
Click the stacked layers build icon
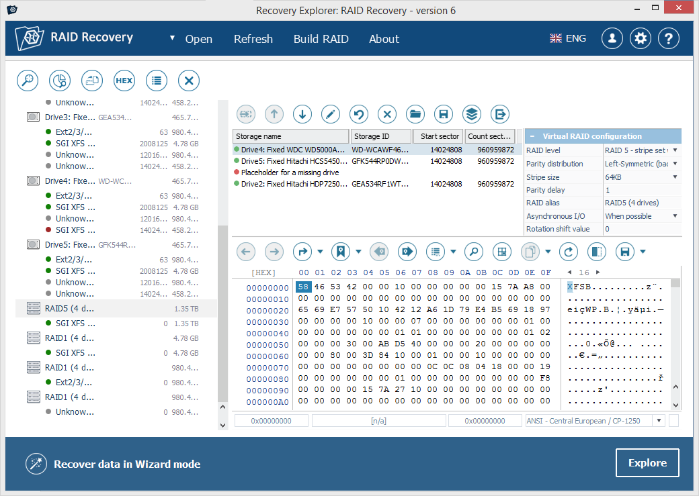tap(472, 114)
